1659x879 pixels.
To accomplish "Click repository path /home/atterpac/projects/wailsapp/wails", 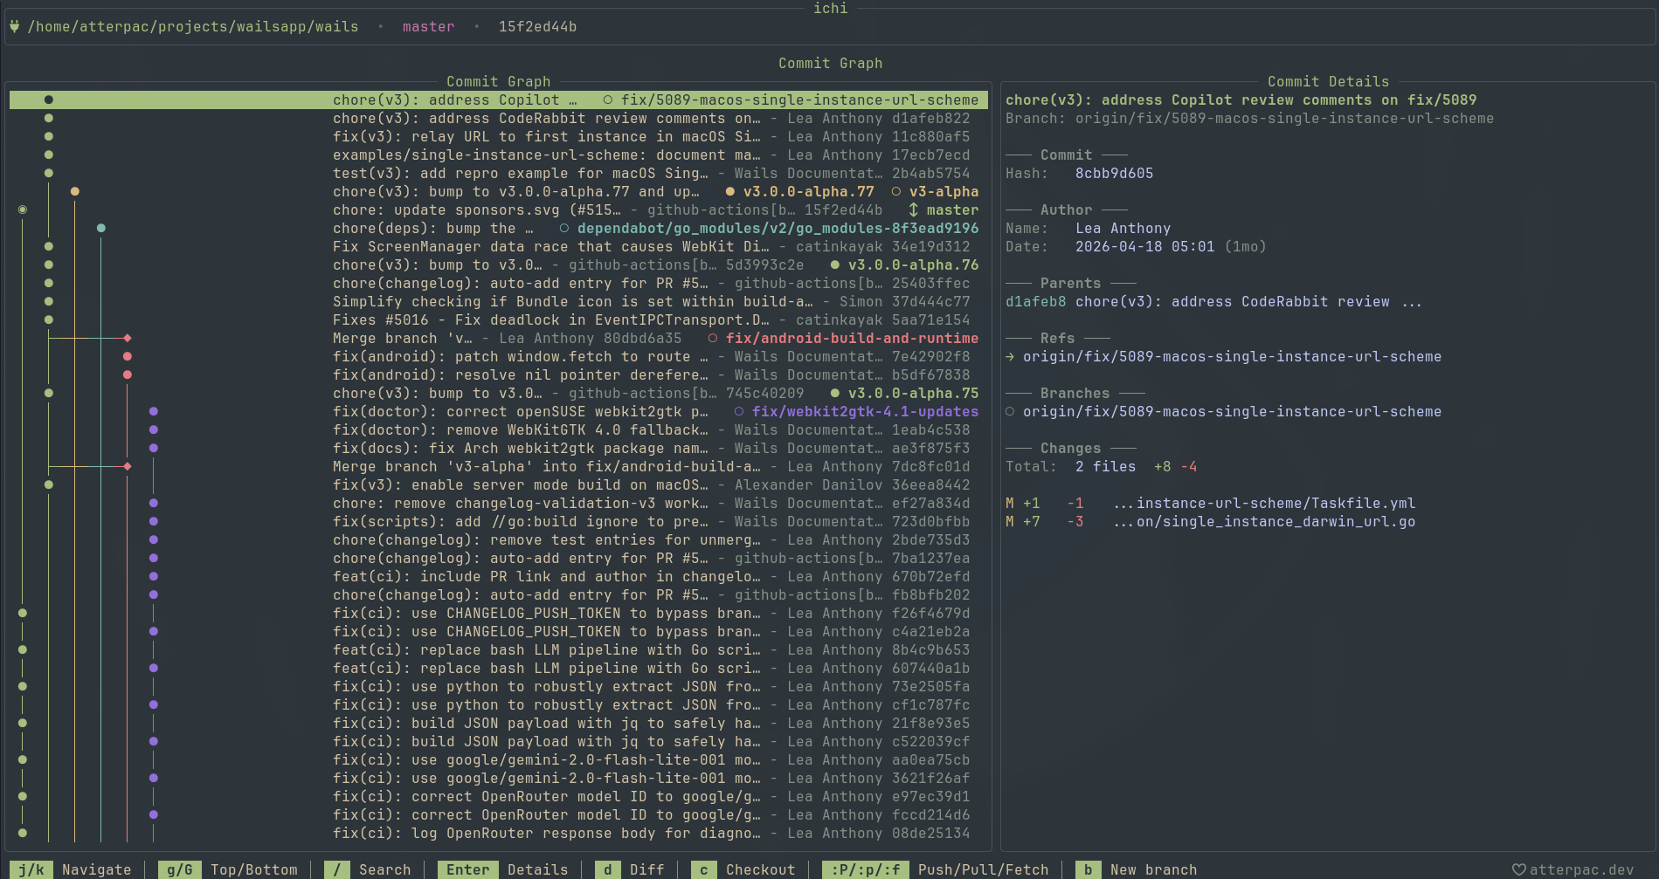I will pos(193,26).
